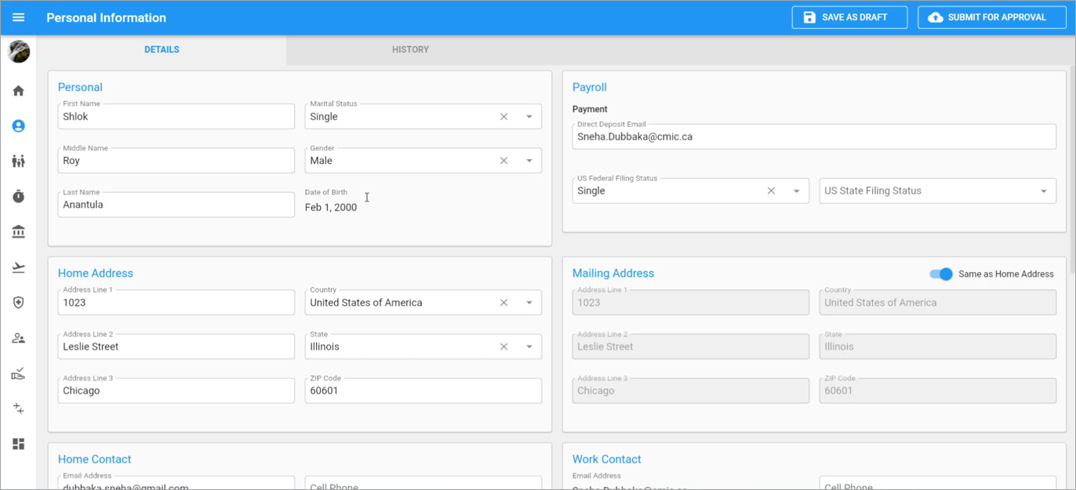This screenshot has width=1076, height=490.
Task: Click the disabled Mailing Address State field
Action: (x=938, y=347)
